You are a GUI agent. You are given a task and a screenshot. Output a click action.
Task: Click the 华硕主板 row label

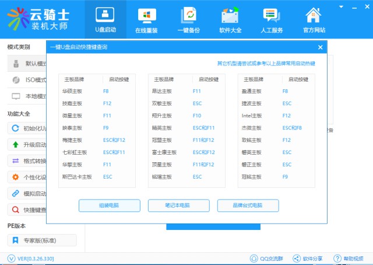click(x=72, y=91)
